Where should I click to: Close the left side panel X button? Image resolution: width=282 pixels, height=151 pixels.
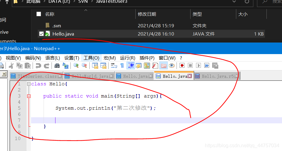coord(4,74)
